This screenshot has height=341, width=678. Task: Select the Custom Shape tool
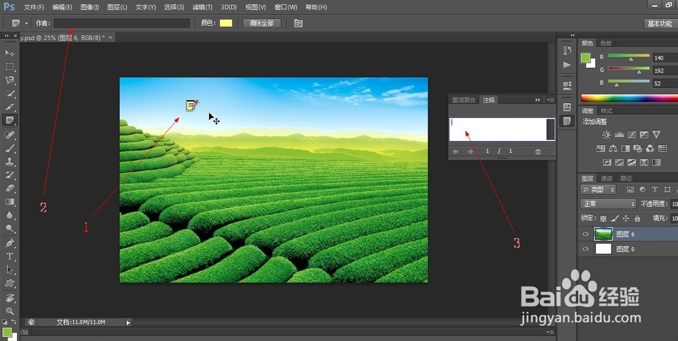tap(9, 283)
